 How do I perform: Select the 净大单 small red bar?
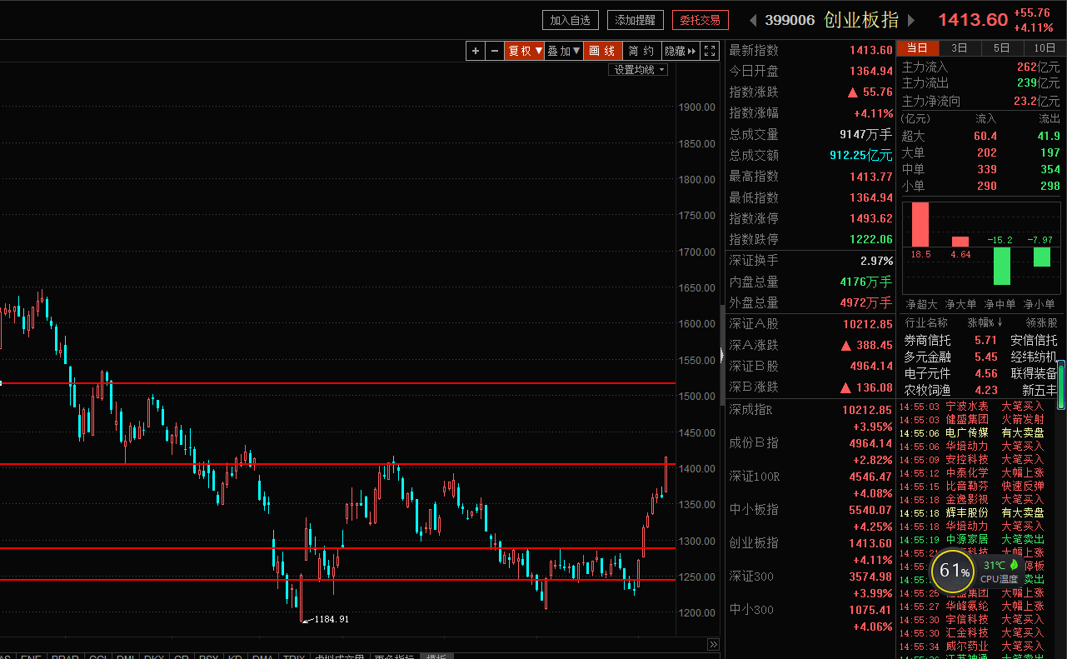point(960,242)
